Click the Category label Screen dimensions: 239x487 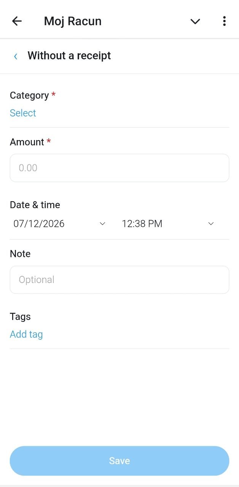click(x=29, y=95)
